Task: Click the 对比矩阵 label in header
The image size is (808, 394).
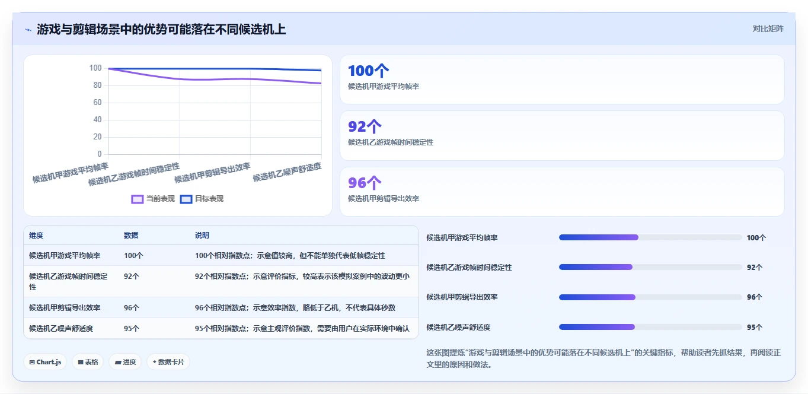Action: pos(768,28)
